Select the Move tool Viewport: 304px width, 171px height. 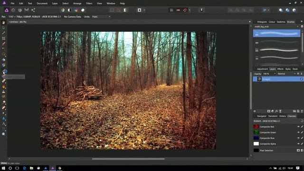point(3,28)
